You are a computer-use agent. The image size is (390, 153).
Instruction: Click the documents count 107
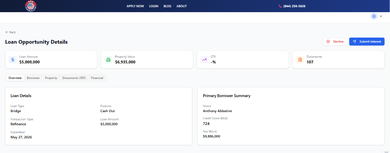tap(310, 62)
